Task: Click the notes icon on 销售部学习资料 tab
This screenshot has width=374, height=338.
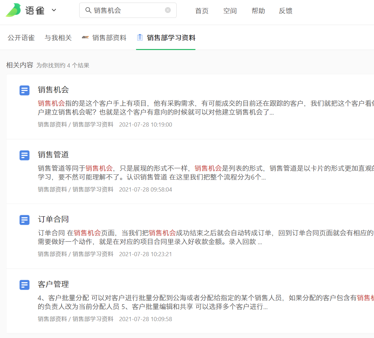Action: (x=140, y=37)
